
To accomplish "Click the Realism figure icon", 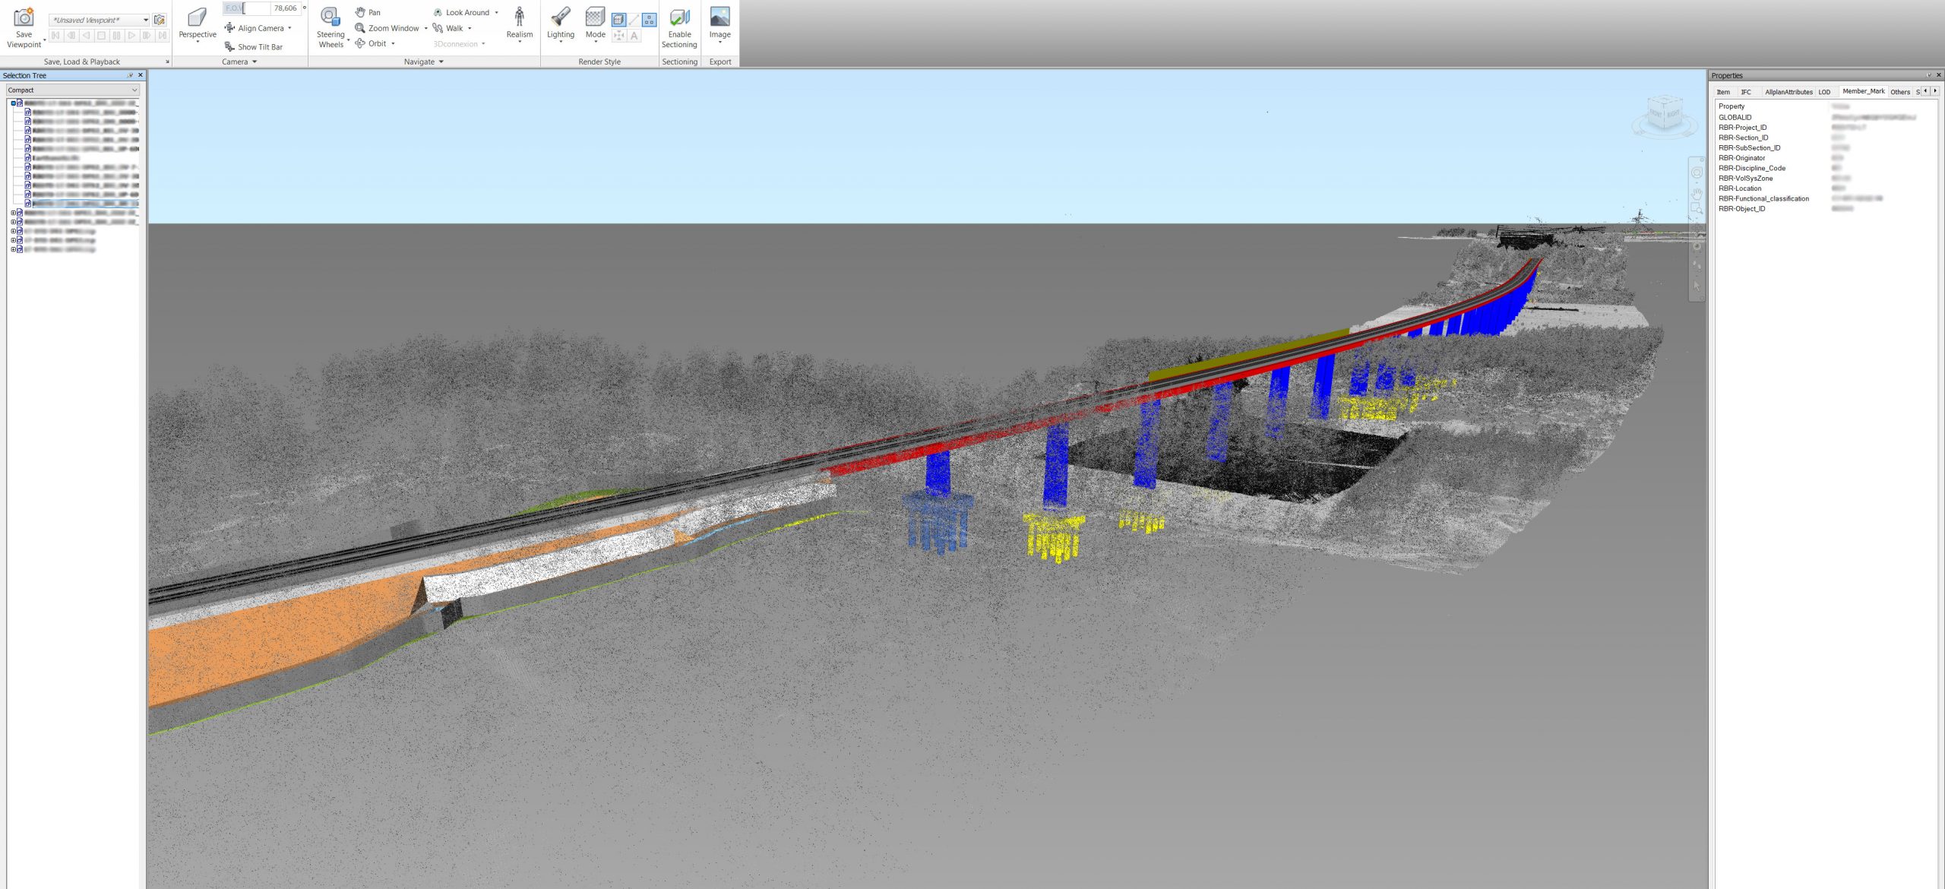I will [x=520, y=17].
